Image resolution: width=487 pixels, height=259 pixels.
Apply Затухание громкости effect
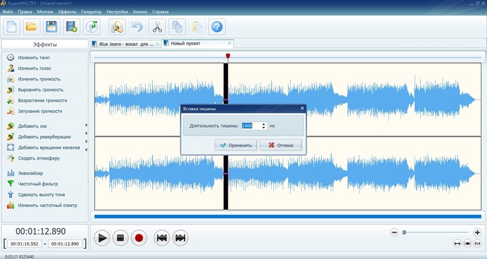[x=34, y=111]
